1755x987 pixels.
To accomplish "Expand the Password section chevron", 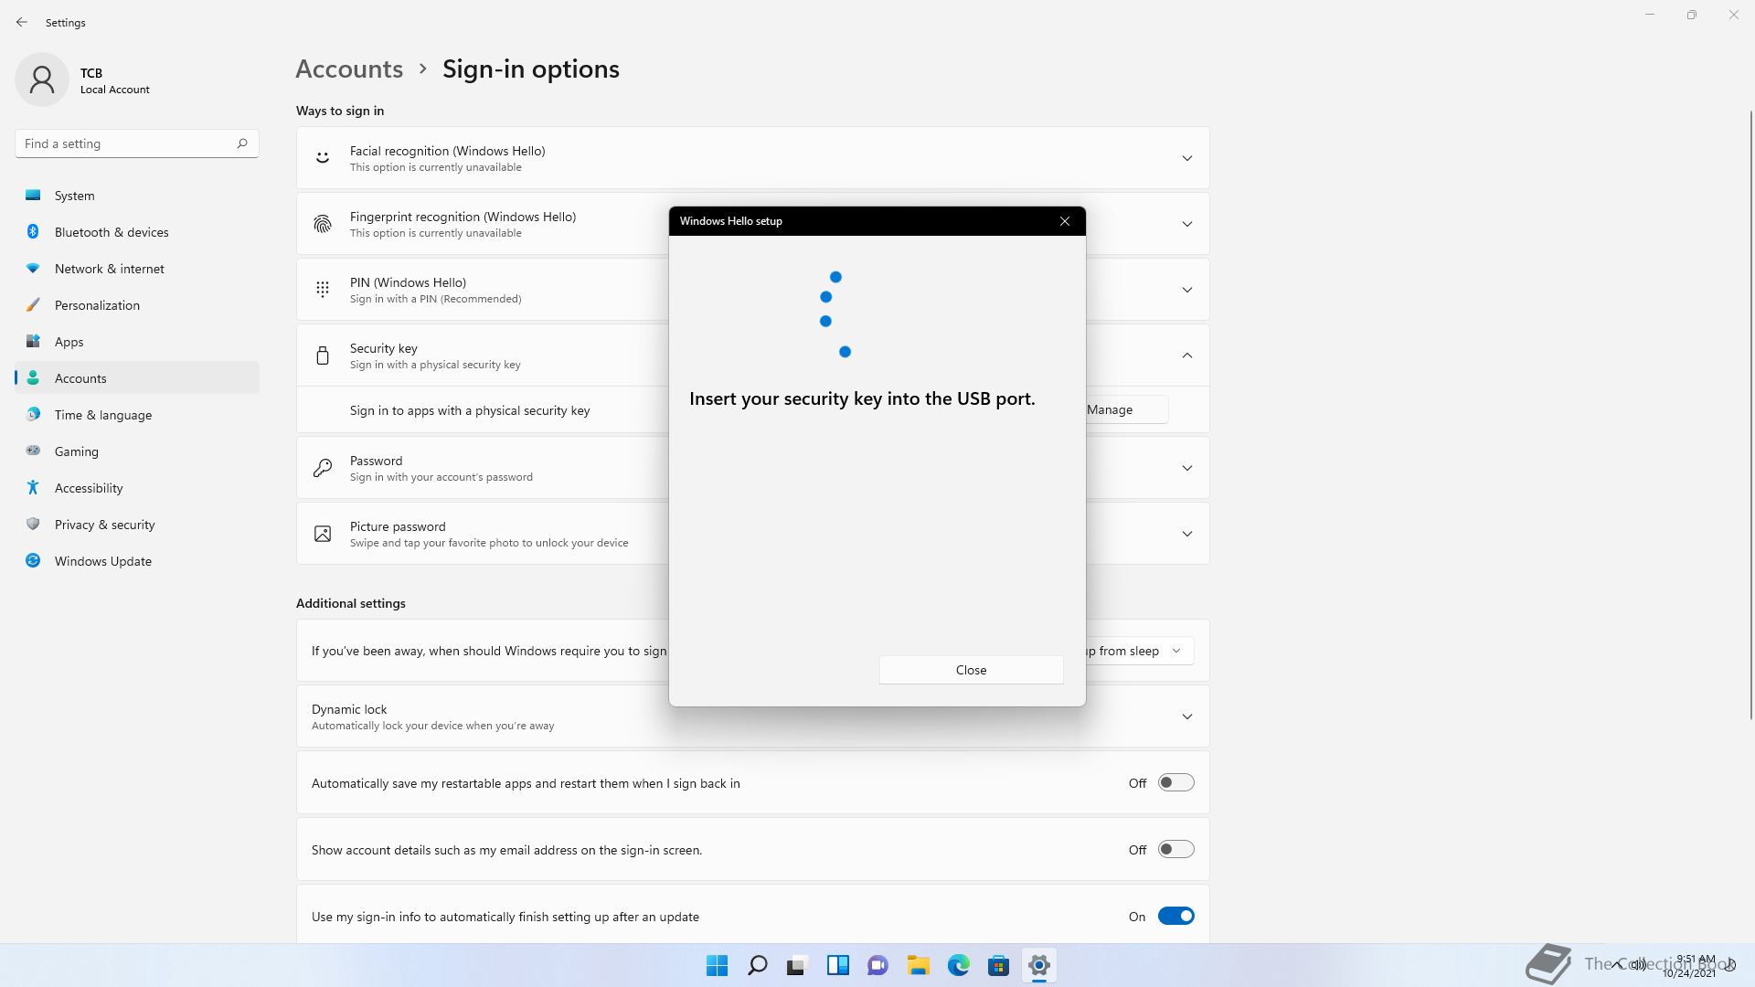I will point(1187,468).
